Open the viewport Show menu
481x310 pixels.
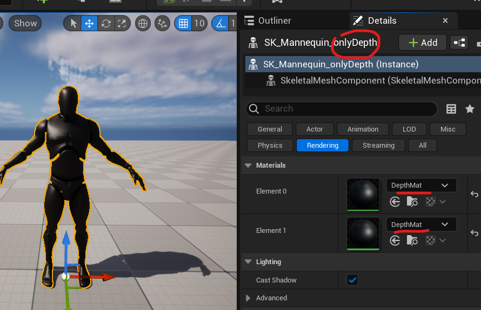point(25,23)
